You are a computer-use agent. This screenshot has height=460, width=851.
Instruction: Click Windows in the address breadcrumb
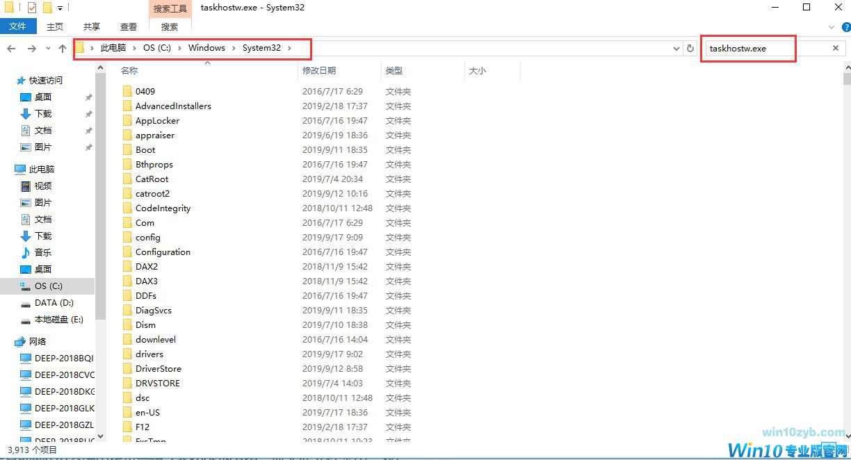click(x=206, y=48)
